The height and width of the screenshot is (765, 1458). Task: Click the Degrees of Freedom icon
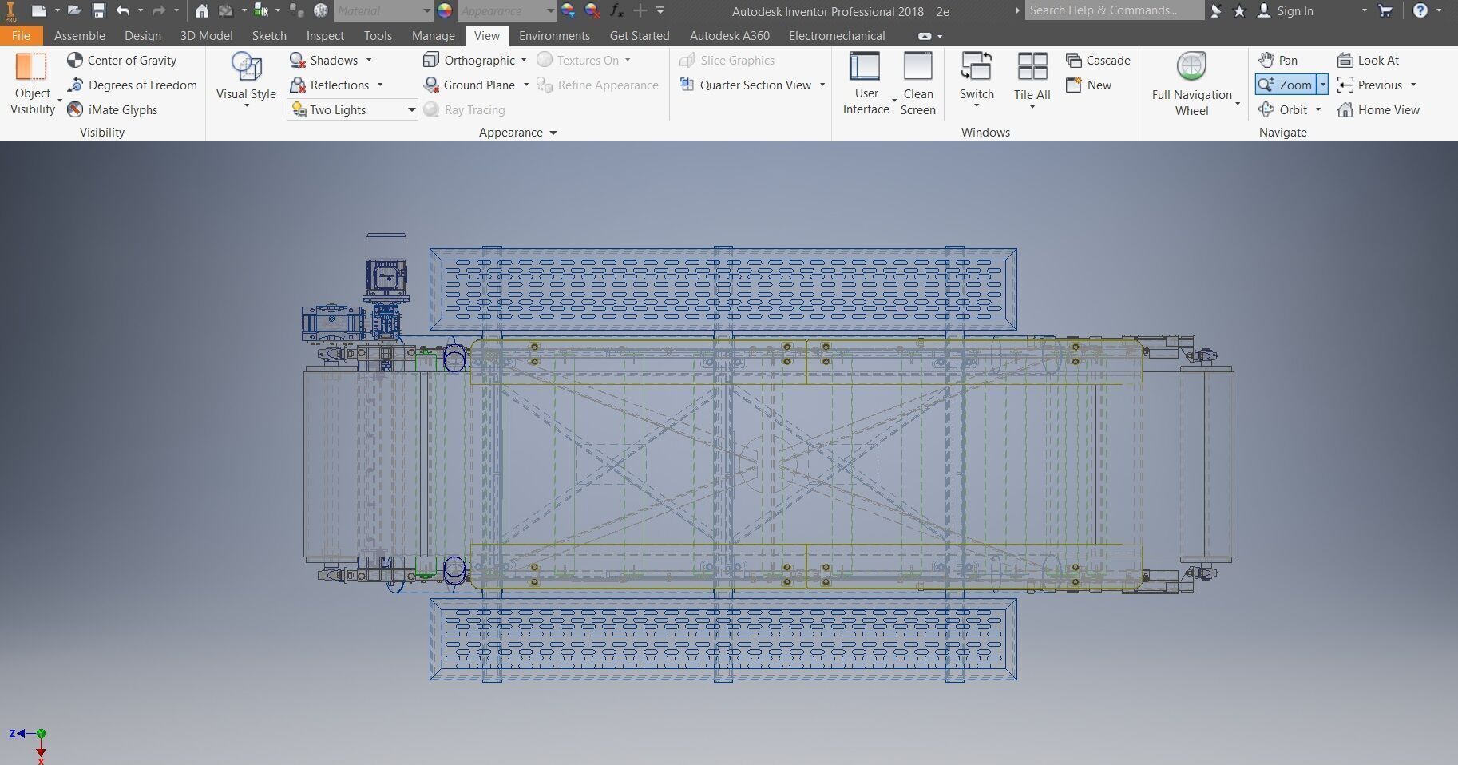(x=75, y=85)
